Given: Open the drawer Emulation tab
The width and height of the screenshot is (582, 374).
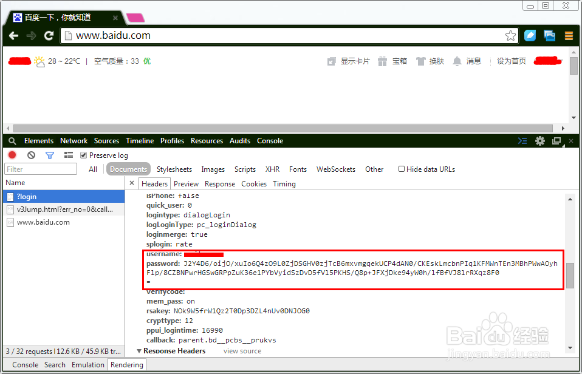Looking at the screenshot, I should [88, 365].
